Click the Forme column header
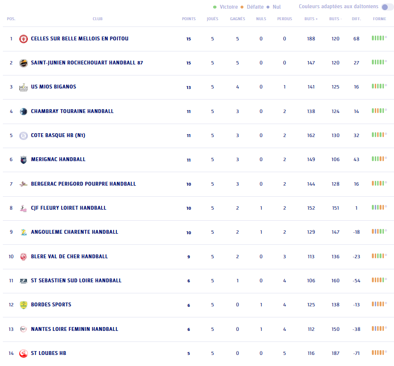 click(x=379, y=19)
